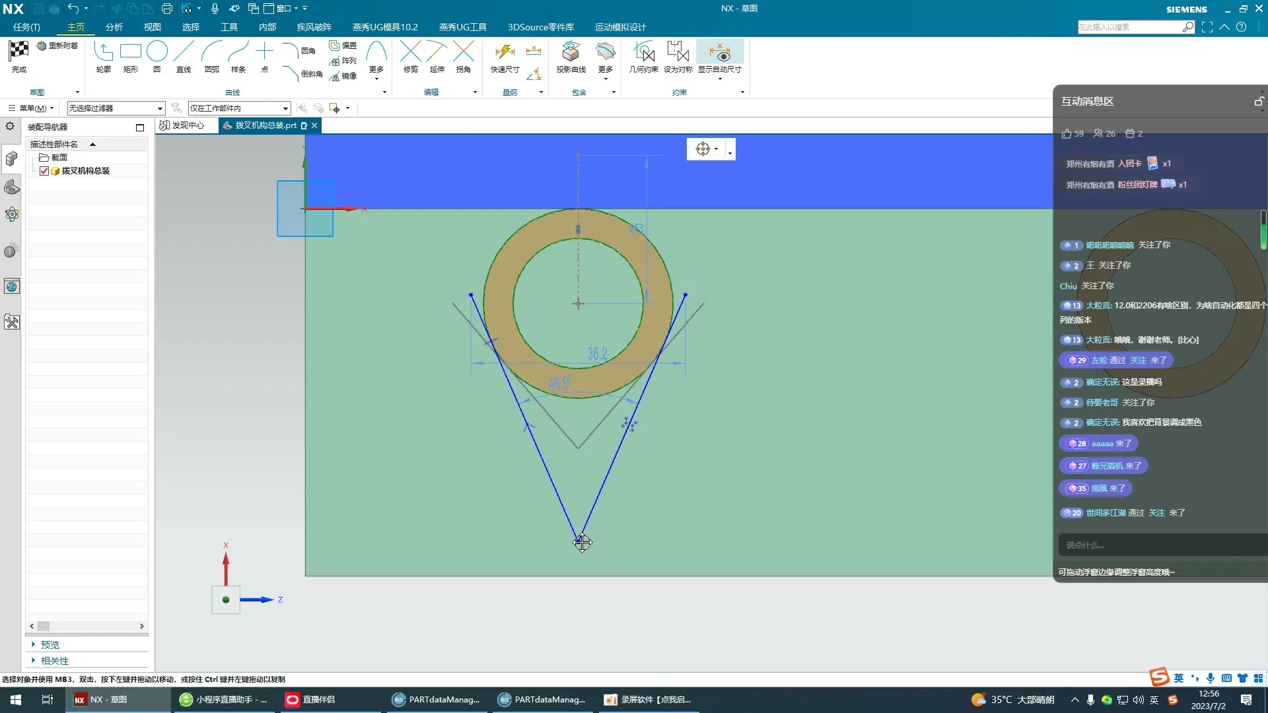
Task: Open the Rapid Dimension (快速尺寸) tool
Action: click(x=505, y=53)
